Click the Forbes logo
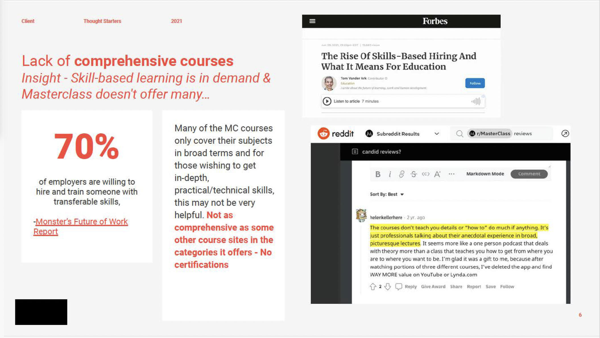Viewport: 600px width, 338px height. click(x=435, y=21)
